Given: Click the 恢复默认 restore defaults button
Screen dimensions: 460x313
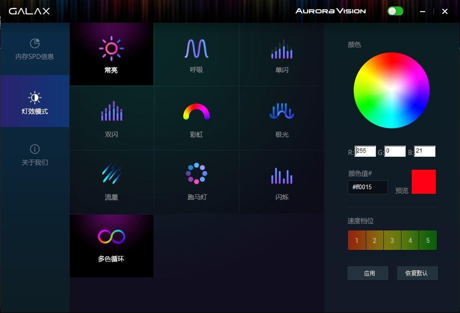Looking at the screenshot, I should coord(417,273).
